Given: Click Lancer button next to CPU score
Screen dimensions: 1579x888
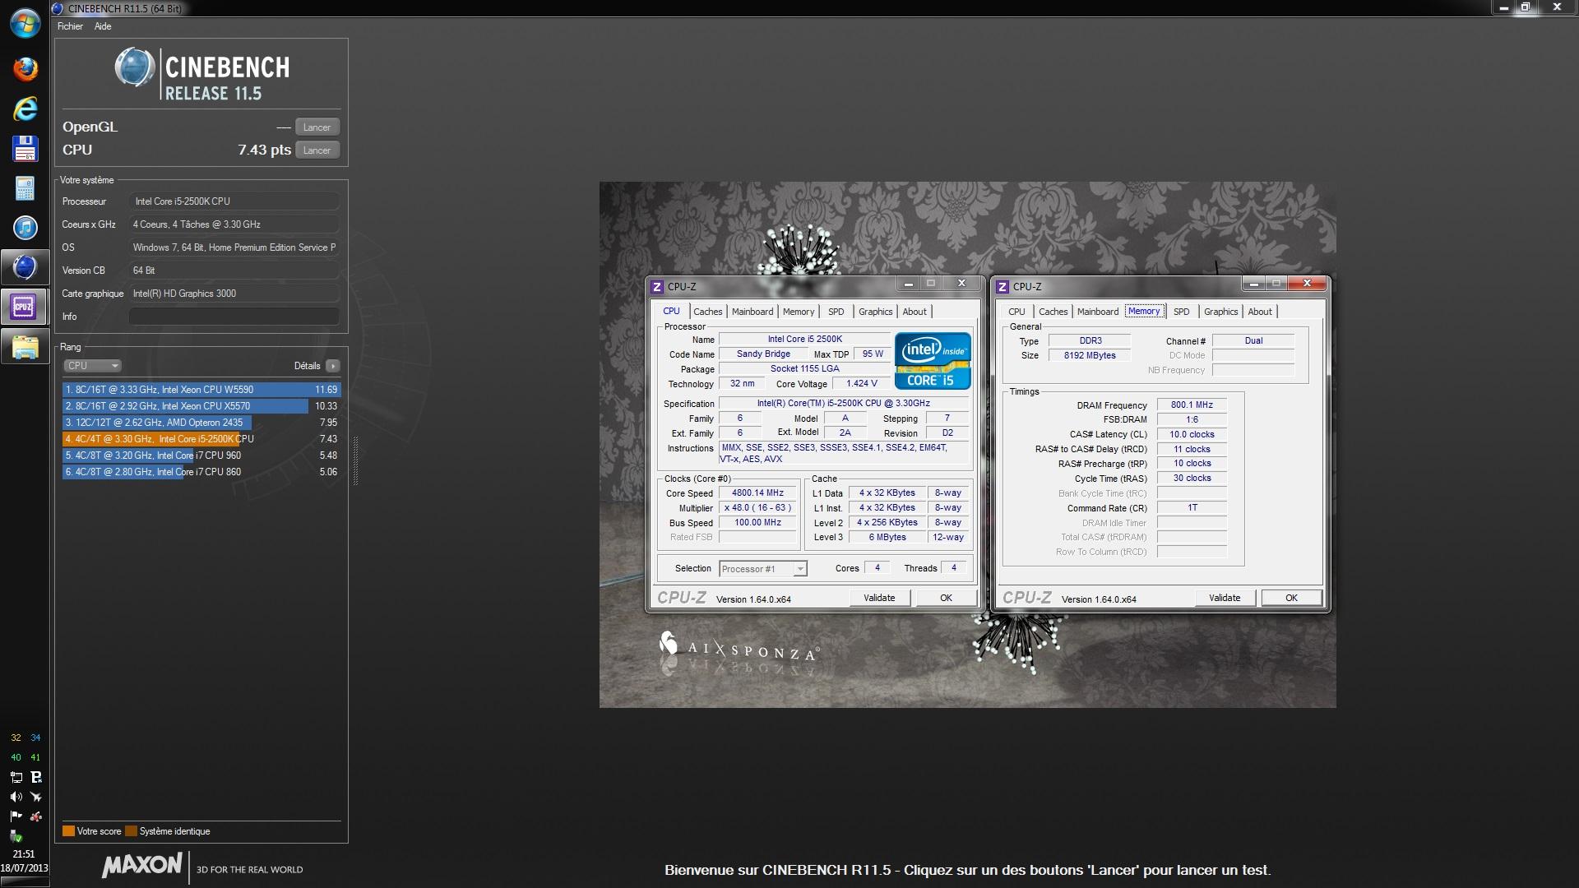Looking at the screenshot, I should click(317, 150).
